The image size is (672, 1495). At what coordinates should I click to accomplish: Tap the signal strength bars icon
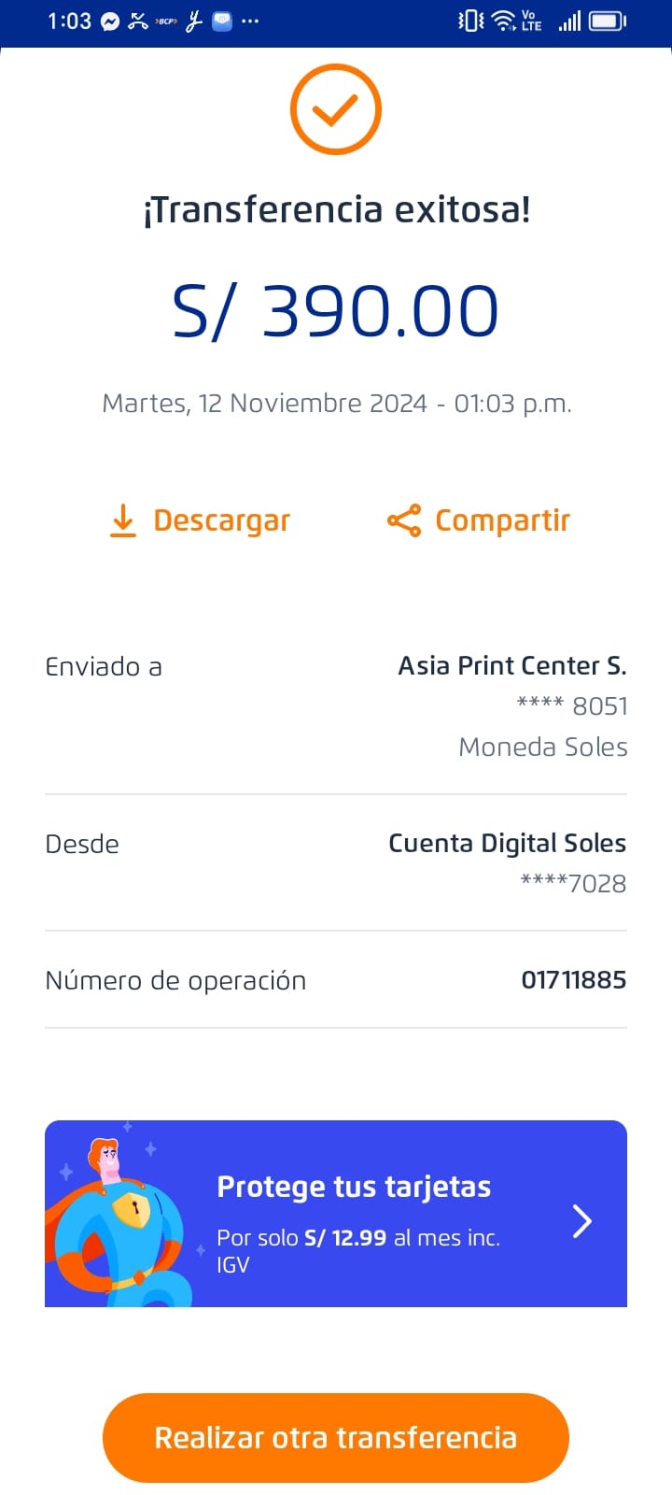point(569,21)
